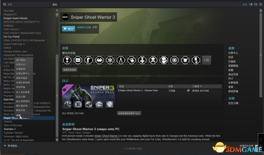Click the find more DLC in store button
Screen dimensions: 264x155
point(129,113)
